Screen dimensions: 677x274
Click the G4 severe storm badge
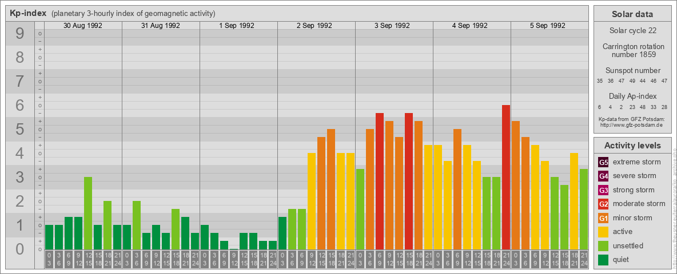(x=603, y=176)
